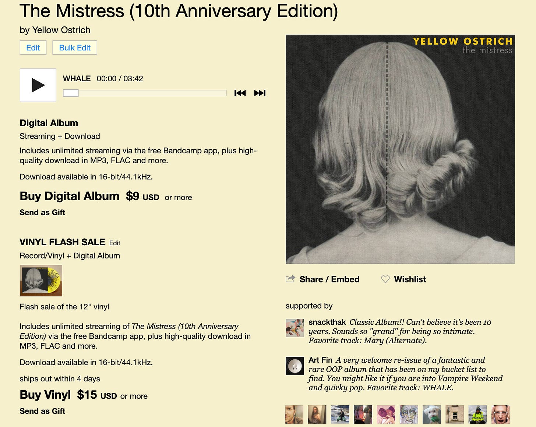The width and height of the screenshot is (536, 427).
Task: Edit the VINYL FLASH SALE package
Action: [115, 243]
